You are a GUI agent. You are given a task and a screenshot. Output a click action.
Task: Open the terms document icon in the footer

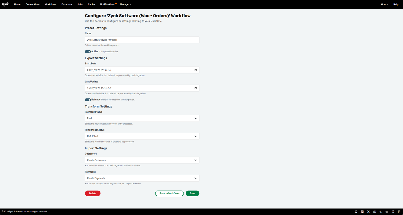(399, 212)
